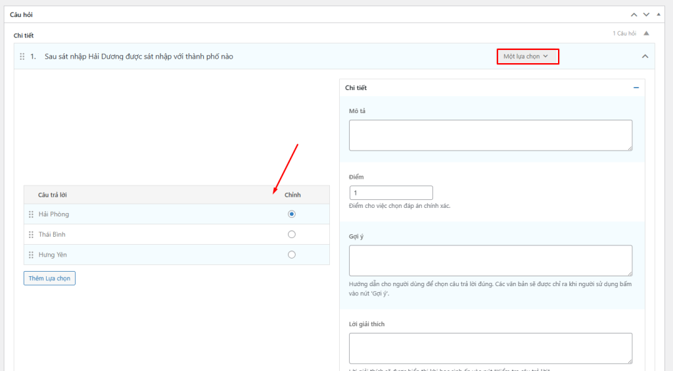
Task: Open the Một lựa chọn question type dropdown
Action: [x=526, y=57]
